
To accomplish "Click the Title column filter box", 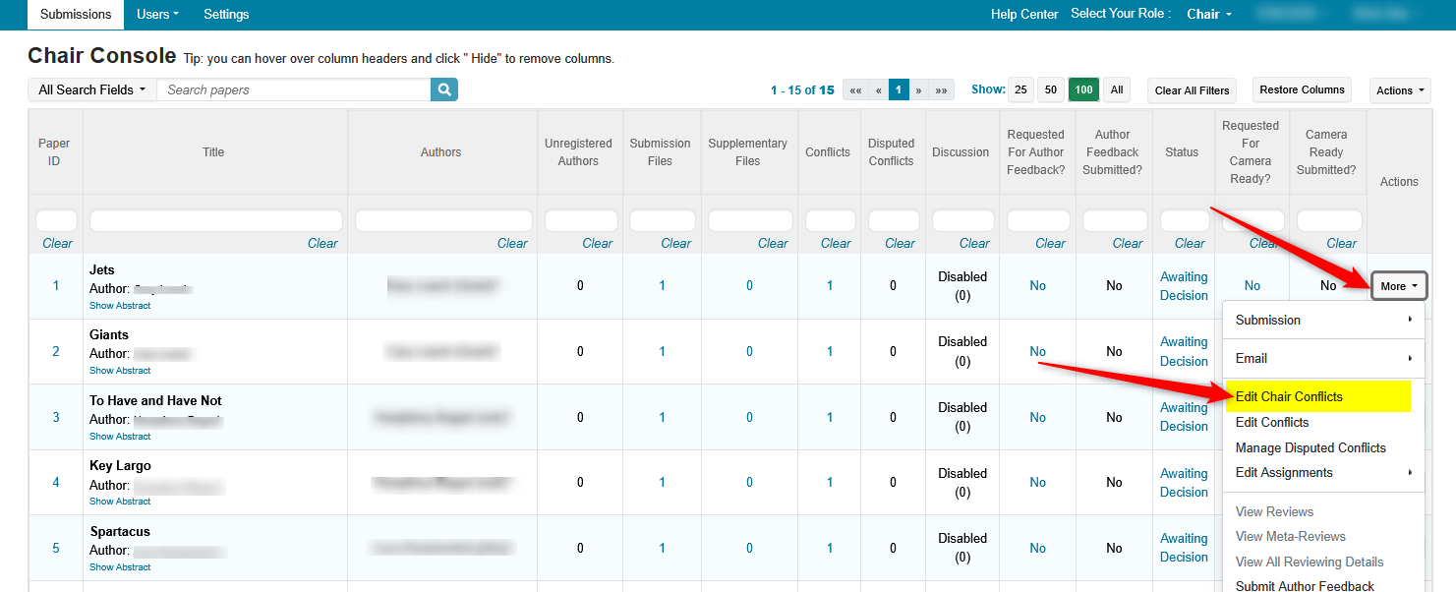I will [x=215, y=220].
